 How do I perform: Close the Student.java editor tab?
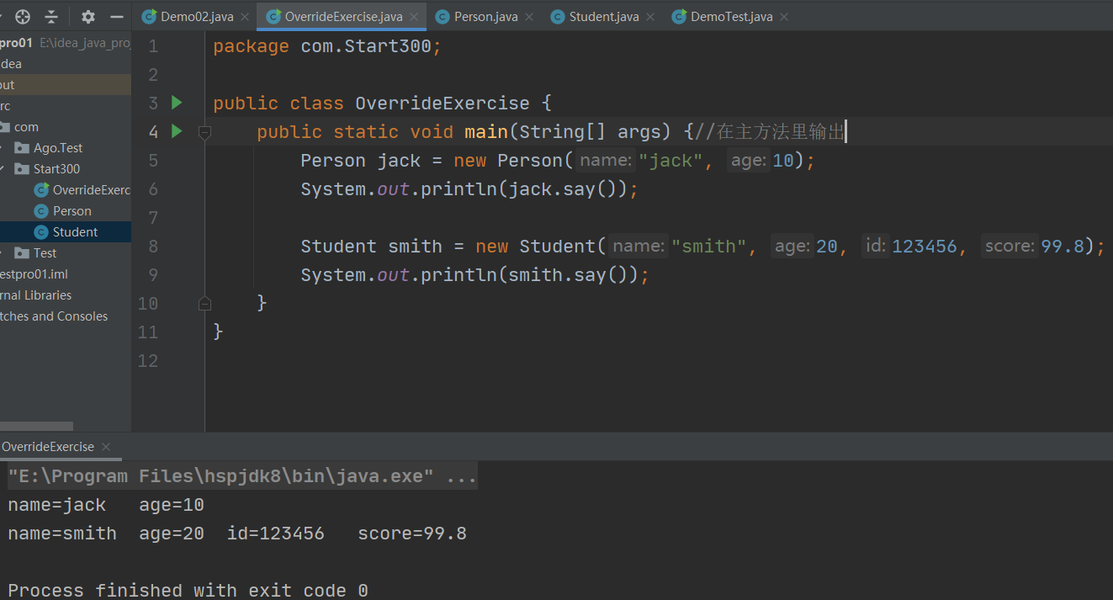point(650,17)
